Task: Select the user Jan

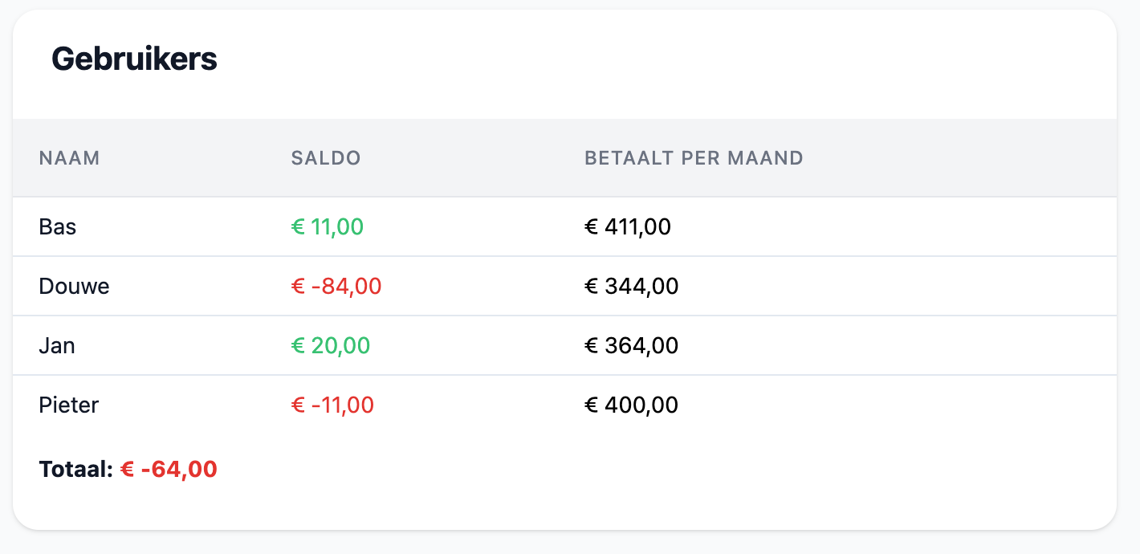Action: pos(56,345)
